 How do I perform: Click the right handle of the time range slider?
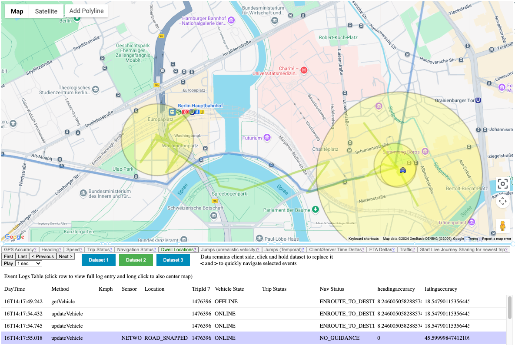(513, 244)
